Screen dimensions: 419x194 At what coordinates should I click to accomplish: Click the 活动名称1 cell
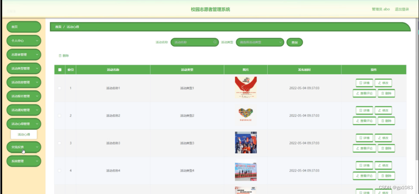click(113, 88)
